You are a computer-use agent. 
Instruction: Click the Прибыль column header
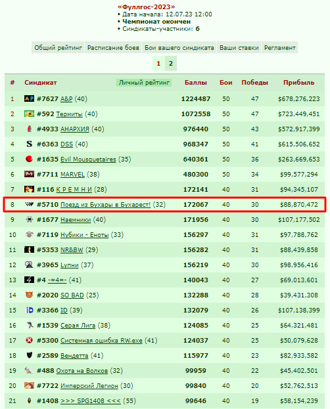298,83
